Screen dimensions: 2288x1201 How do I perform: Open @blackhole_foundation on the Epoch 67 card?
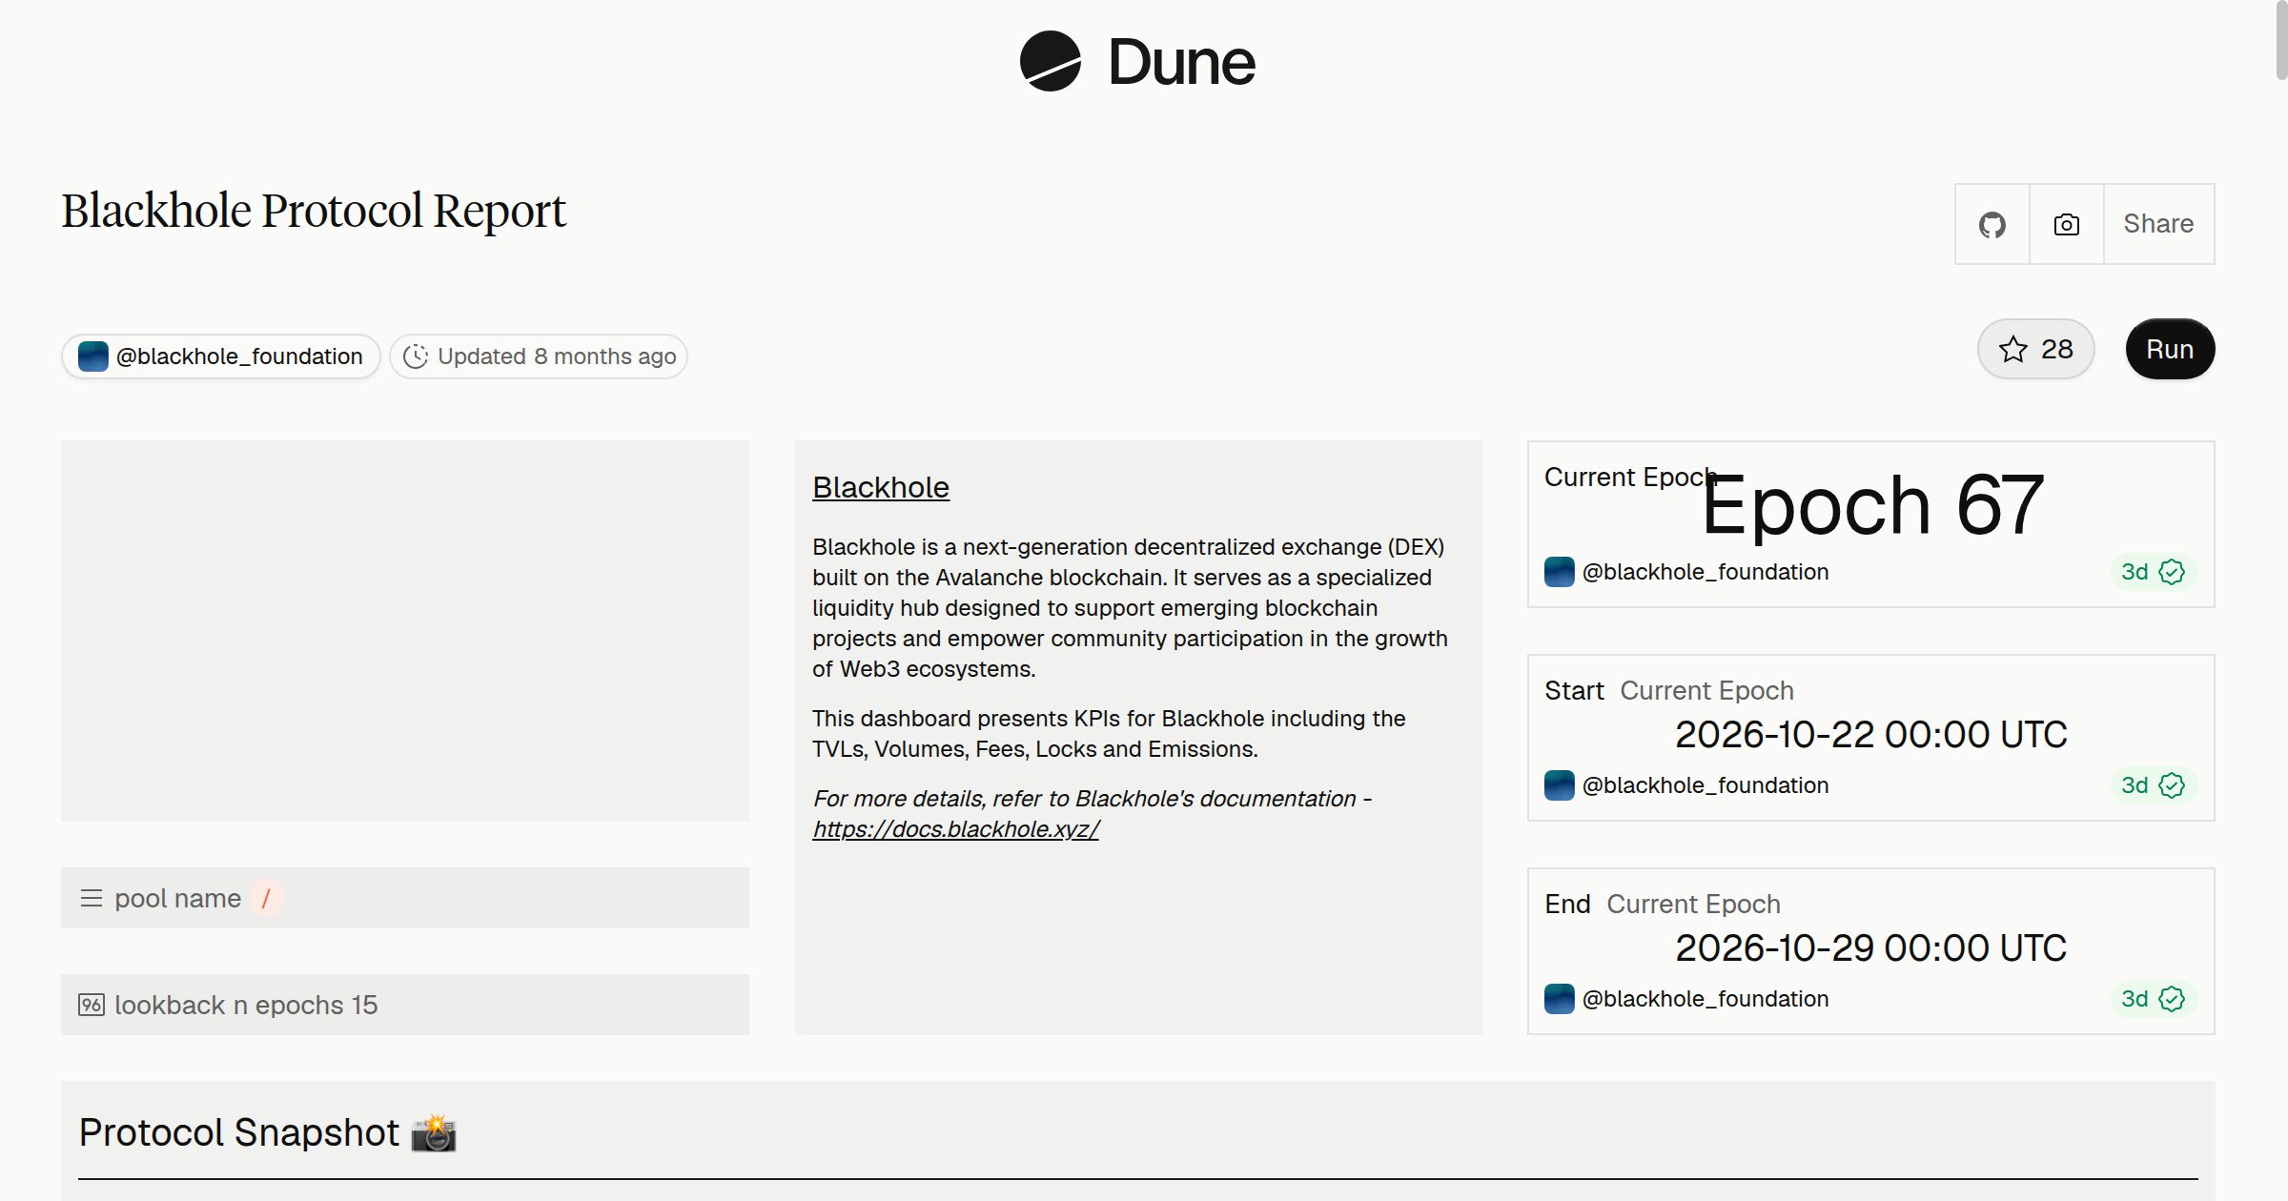coord(1686,572)
